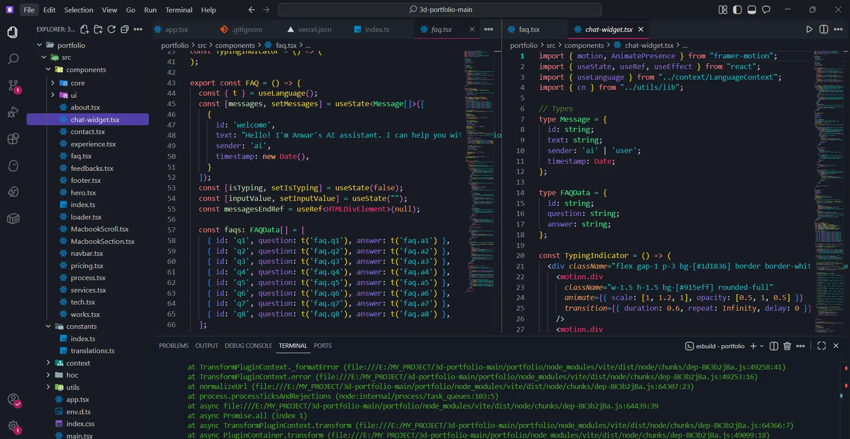The width and height of the screenshot is (850, 439).
Task: Add a new terminal
Action: pyautogui.click(x=753, y=346)
